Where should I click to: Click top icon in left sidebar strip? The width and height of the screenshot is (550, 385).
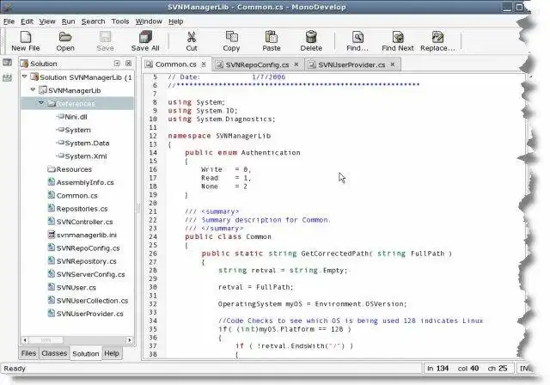pos(7,63)
